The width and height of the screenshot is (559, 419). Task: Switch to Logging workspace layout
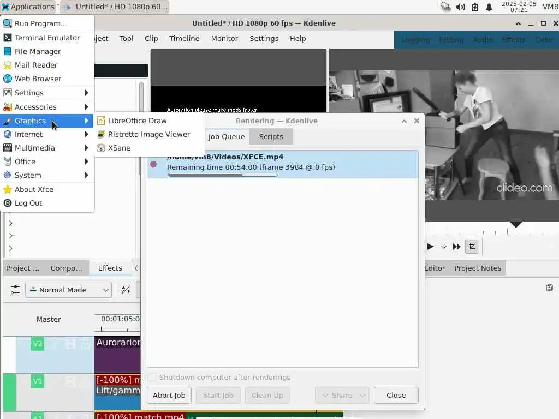click(415, 39)
